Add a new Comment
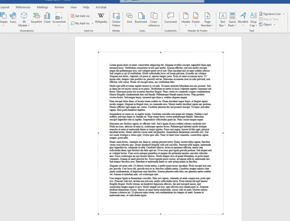Viewport: 290px width, 221px height. (170, 18)
